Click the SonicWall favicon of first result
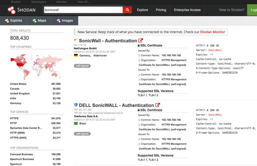257x166 pixels. coord(76,40)
